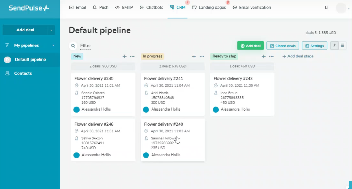Click the green Add deal button
This screenshot has height=189, width=352.
(x=250, y=46)
